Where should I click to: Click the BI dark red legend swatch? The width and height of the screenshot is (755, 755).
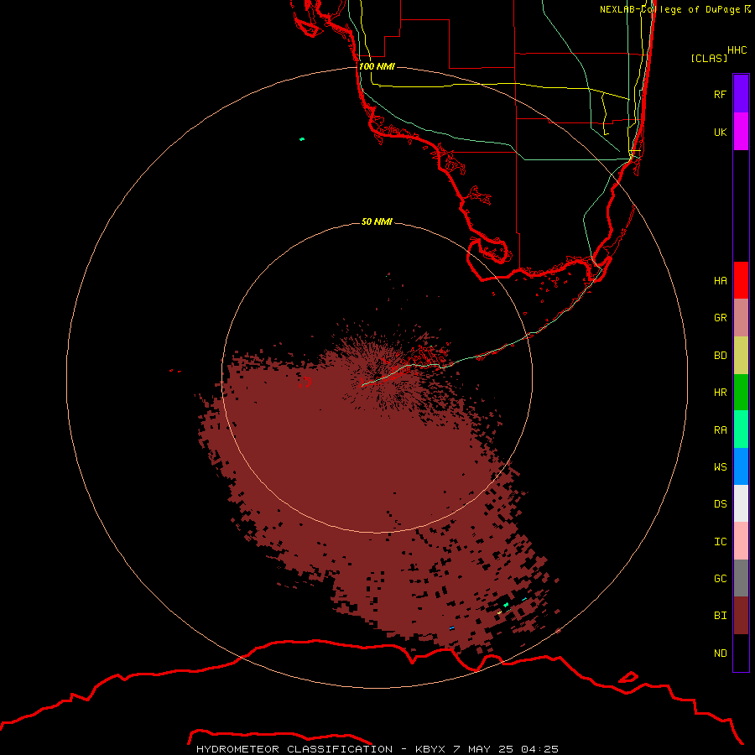click(x=741, y=616)
